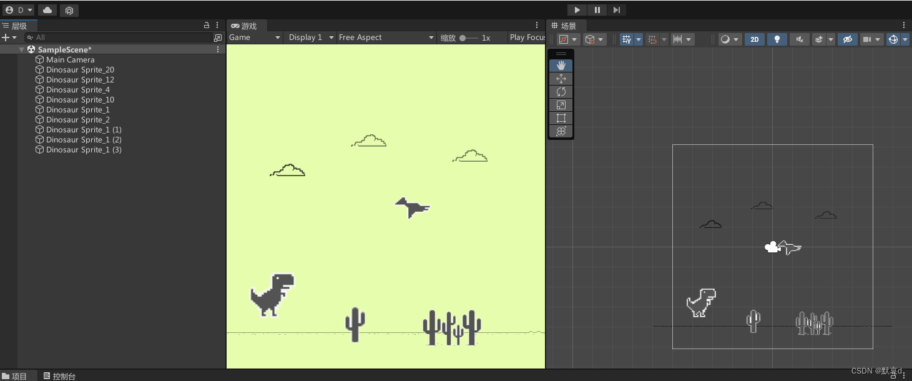This screenshot has width=912, height=381.
Task: Toggle the Hierarchy panel lock
Action: tap(207, 26)
